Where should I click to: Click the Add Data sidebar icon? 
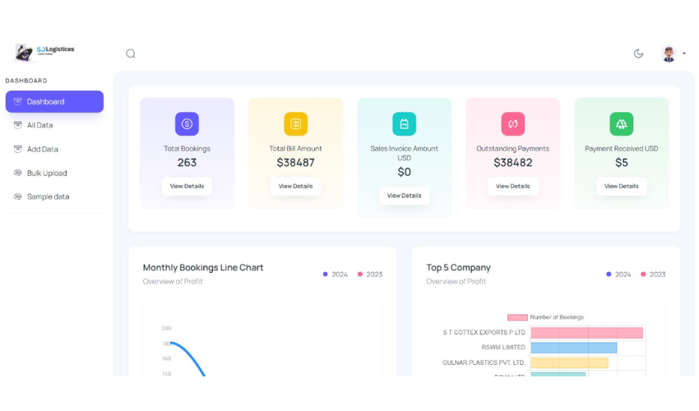(18, 150)
